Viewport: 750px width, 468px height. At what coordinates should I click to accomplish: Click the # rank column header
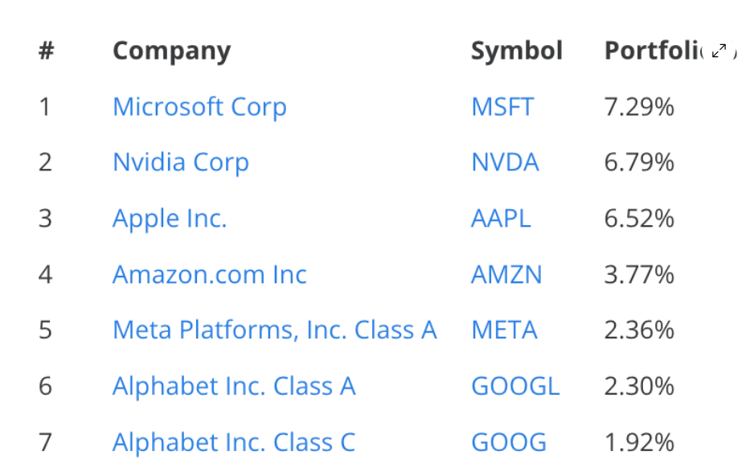pos(46,51)
